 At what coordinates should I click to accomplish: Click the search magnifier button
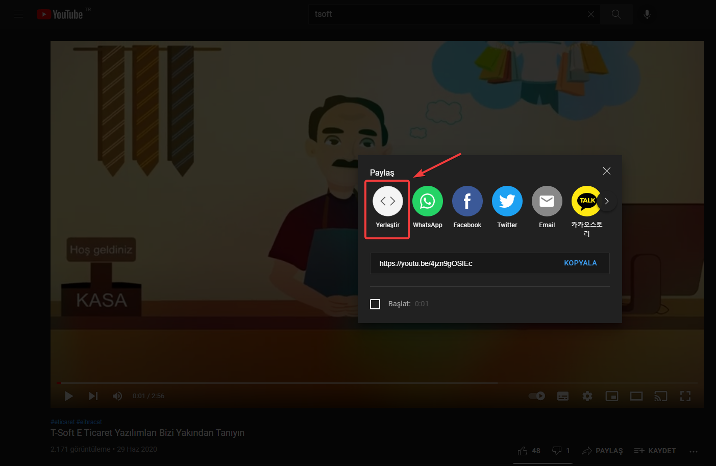point(616,14)
